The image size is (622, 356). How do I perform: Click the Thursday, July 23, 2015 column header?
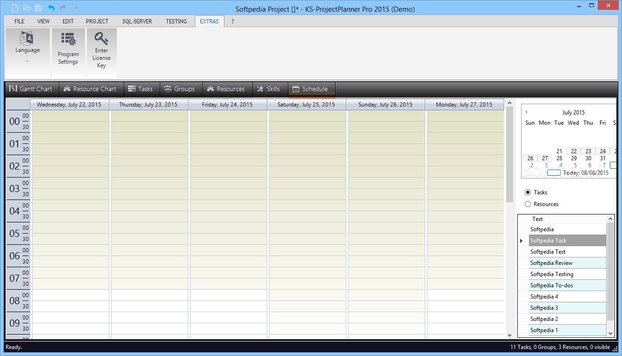coord(148,105)
